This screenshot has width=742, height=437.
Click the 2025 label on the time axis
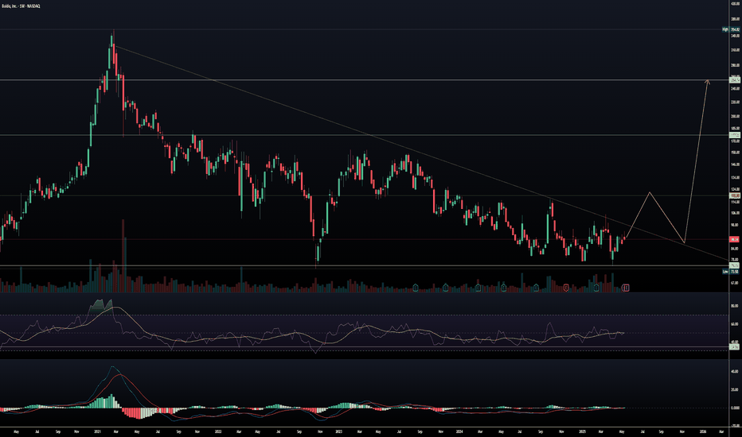tap(582, 431)
